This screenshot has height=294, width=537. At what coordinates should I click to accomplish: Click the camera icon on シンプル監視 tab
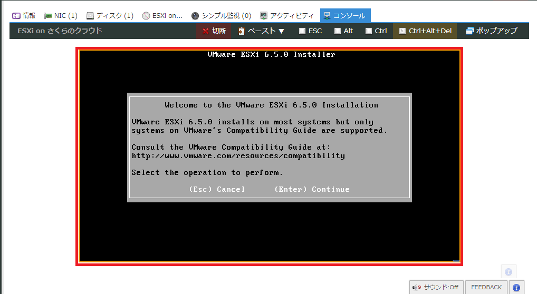point(195,16)
